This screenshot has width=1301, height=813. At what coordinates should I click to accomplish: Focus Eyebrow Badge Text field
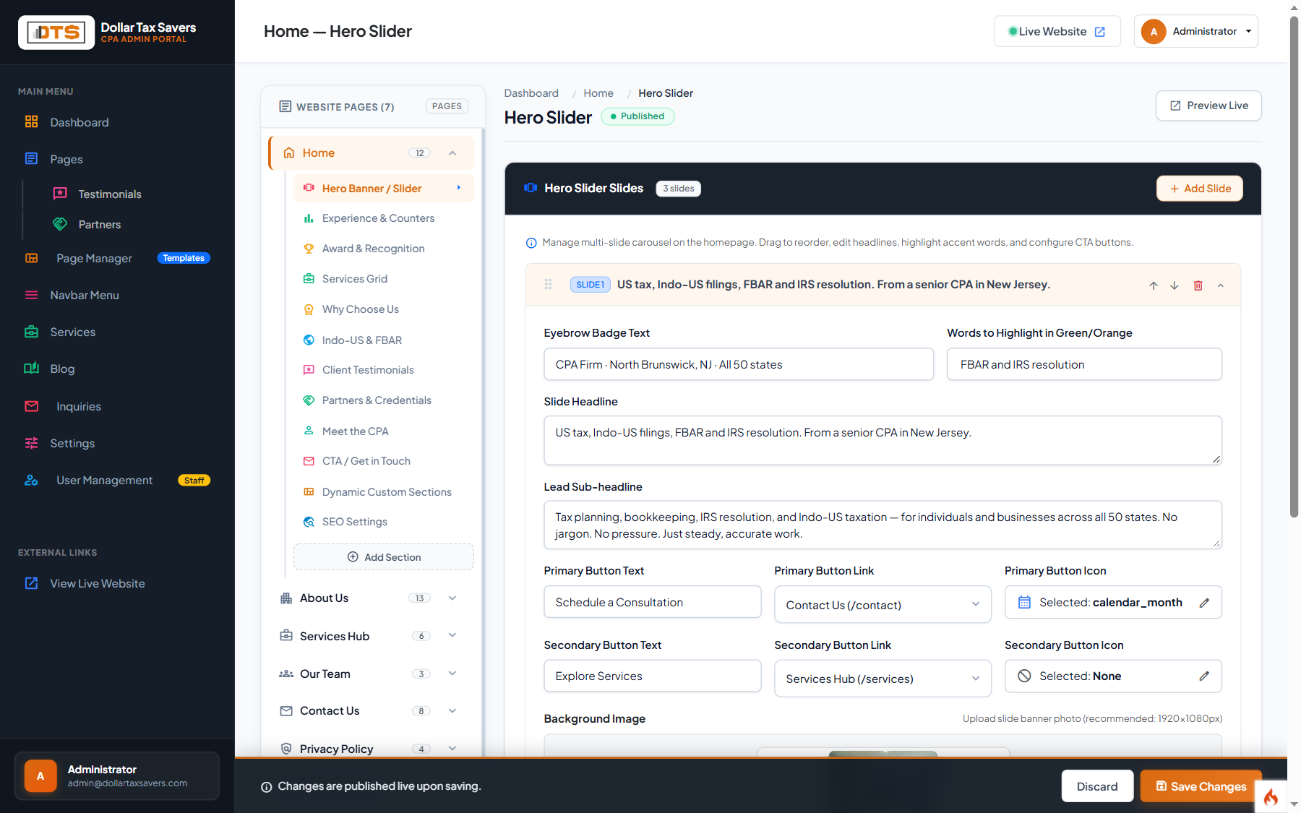(x=739, y=364)
